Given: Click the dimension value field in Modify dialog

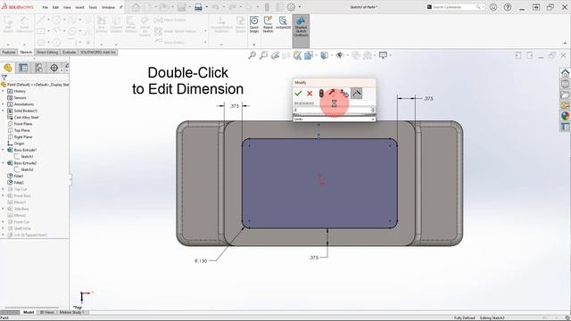Looking at the screenshot, I should [x=332, y=110].
